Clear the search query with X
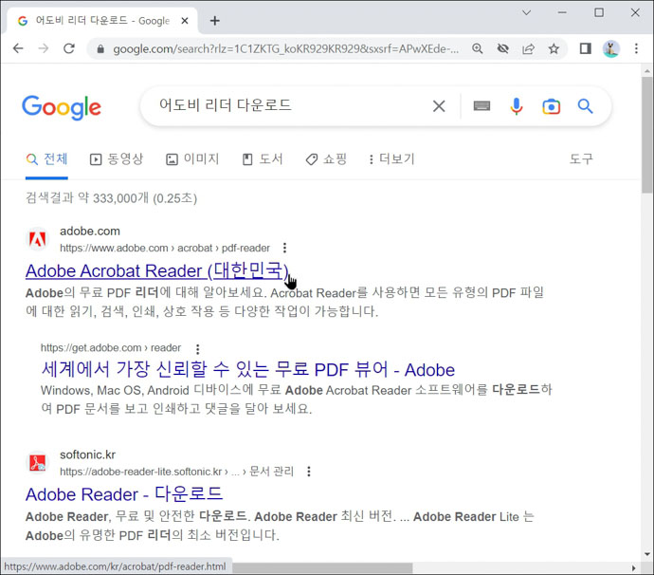Image resolution: width=654 pixels, height=575 pixels. point(439,106)
